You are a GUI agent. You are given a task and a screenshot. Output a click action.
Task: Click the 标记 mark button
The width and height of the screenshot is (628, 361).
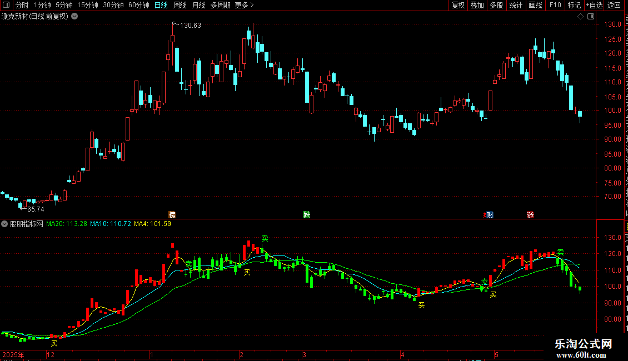click(x=574, y=5)
